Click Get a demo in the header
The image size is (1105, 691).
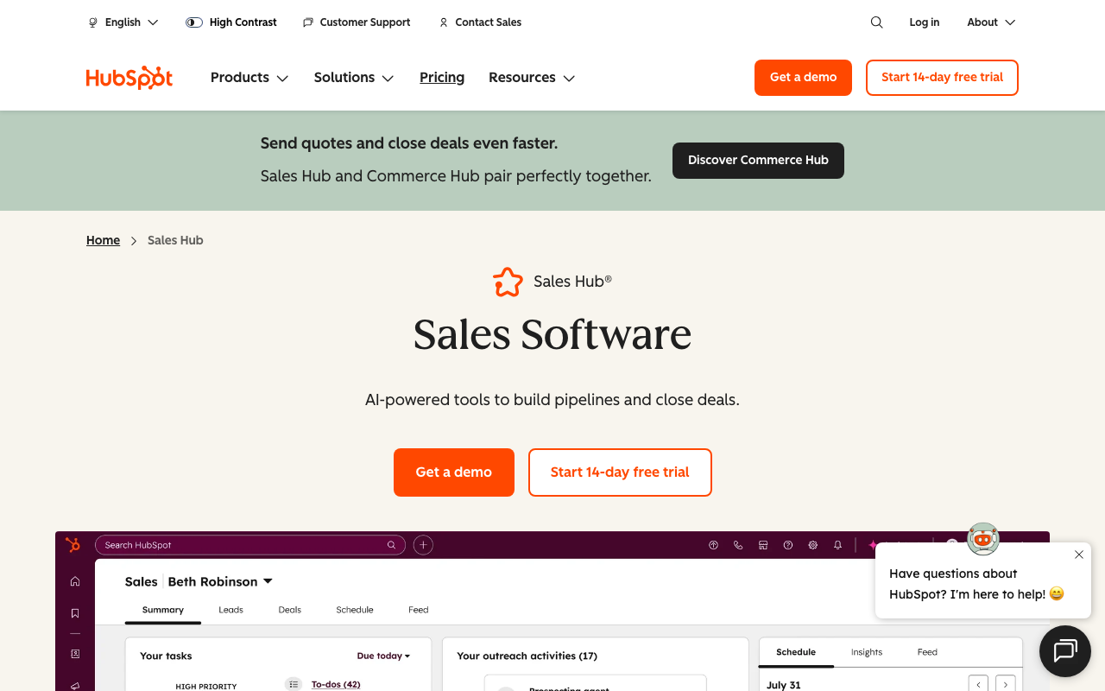pyautogui.click(x=803, y=78)
